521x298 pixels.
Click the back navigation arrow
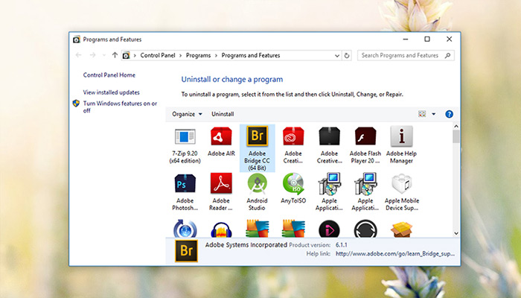[78, 55]
